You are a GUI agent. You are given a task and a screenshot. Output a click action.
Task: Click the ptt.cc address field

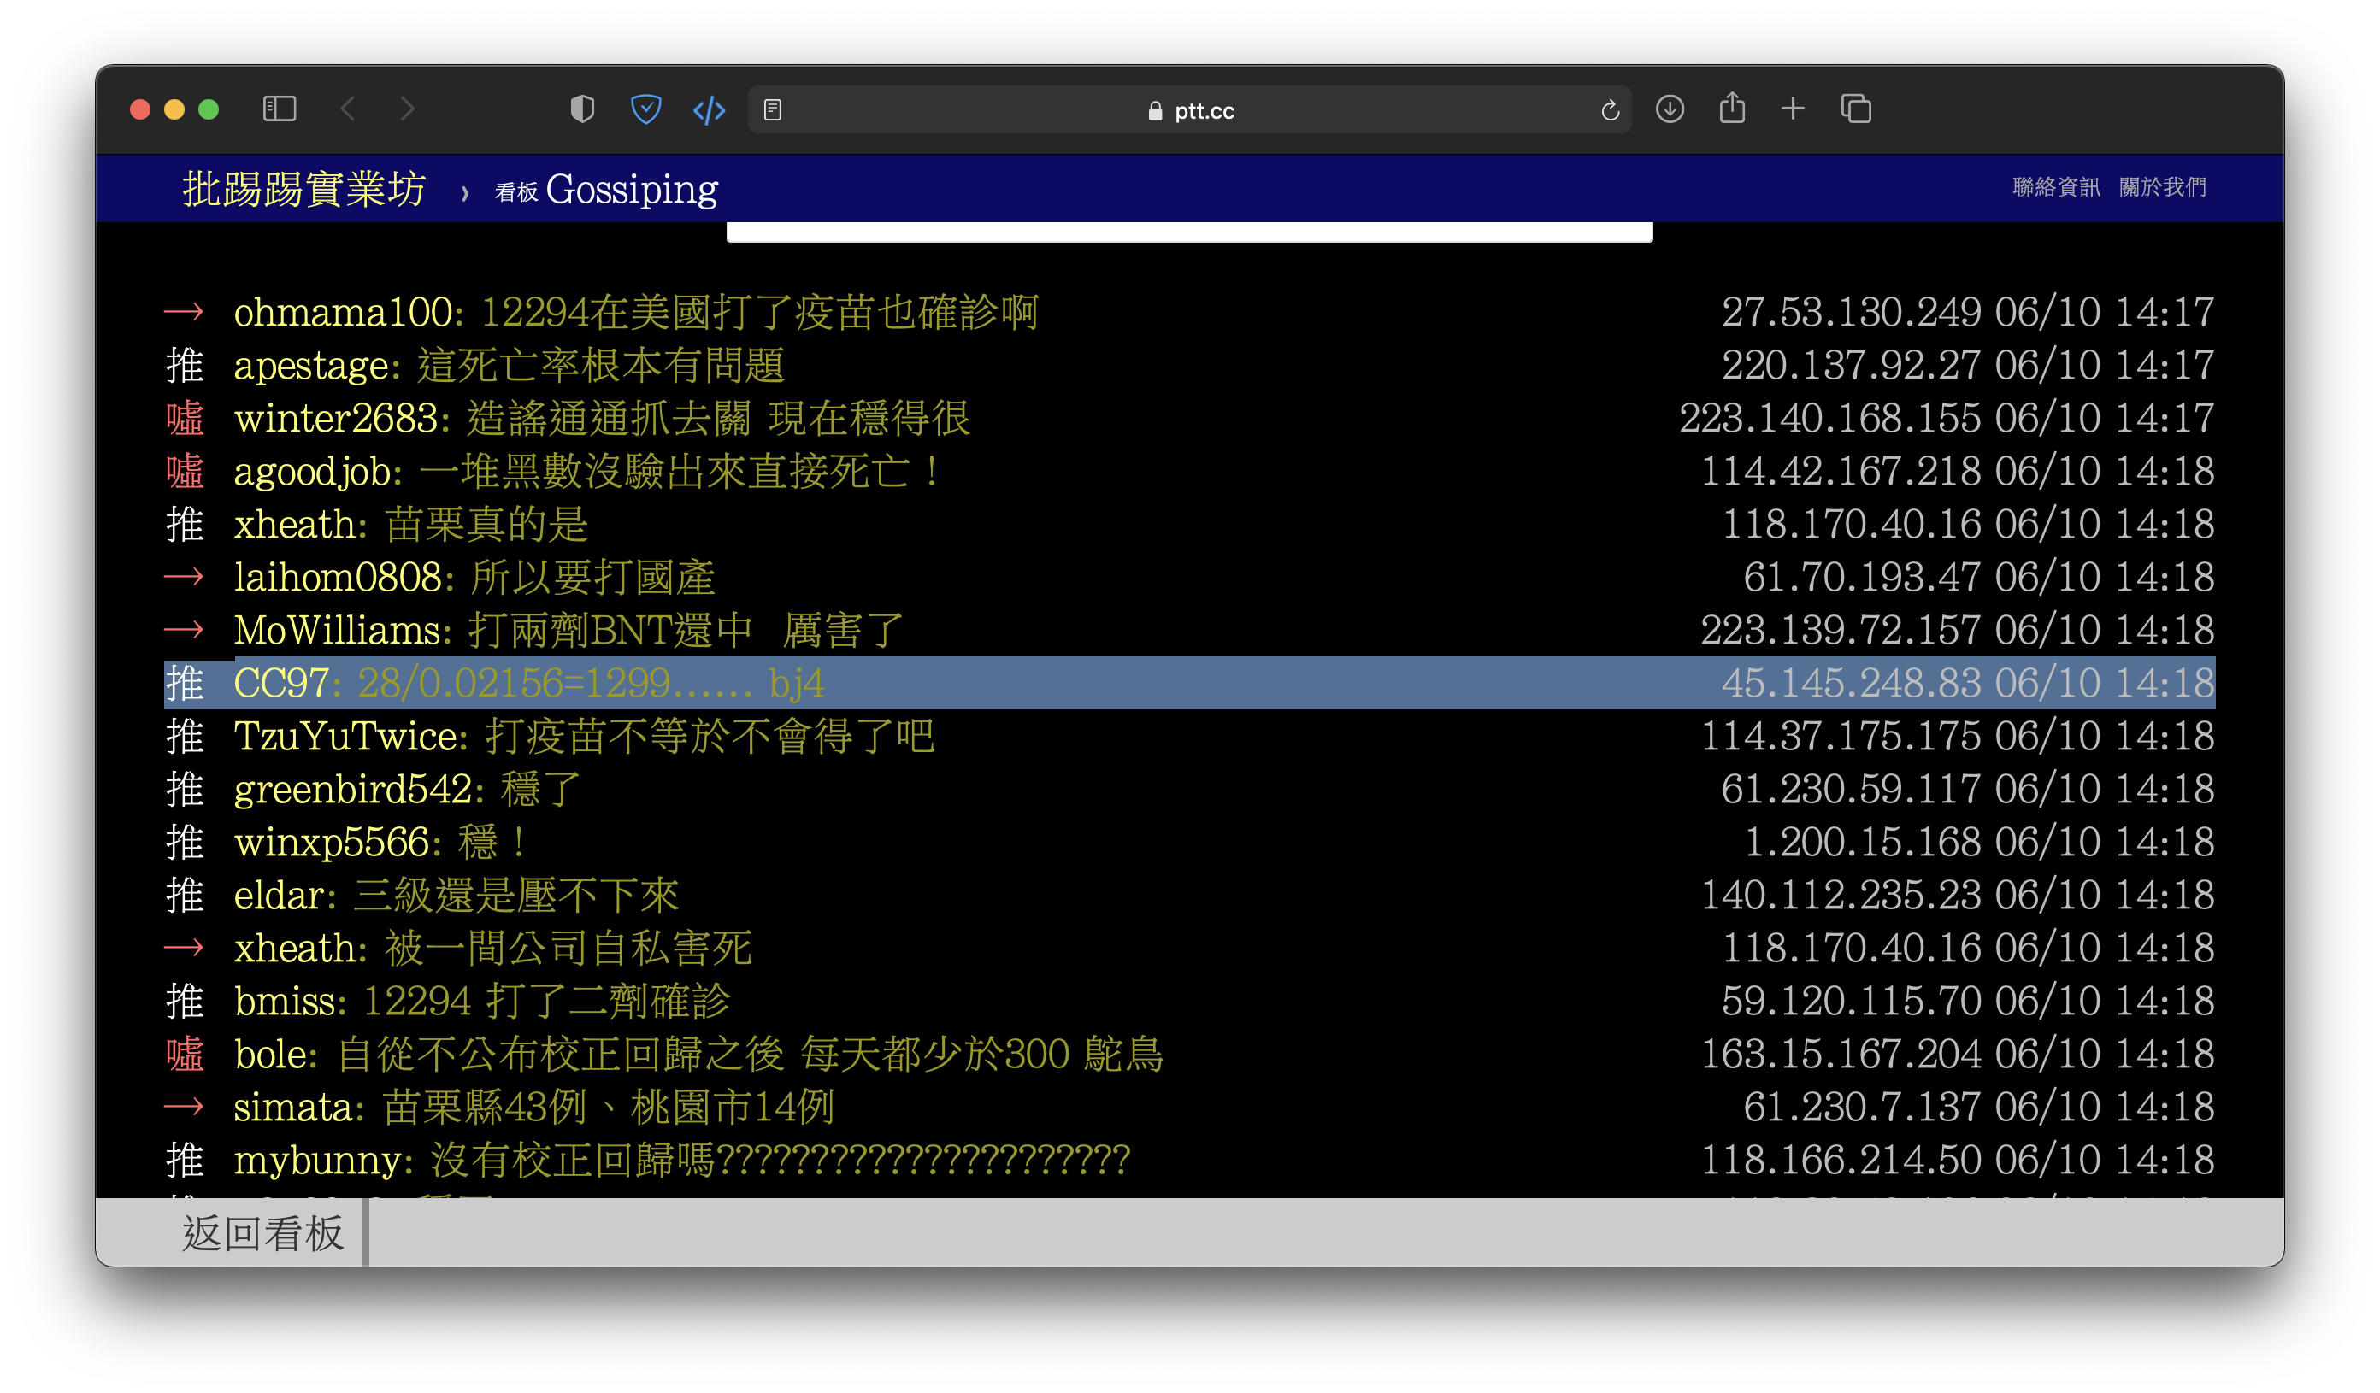pos(1190,110)
